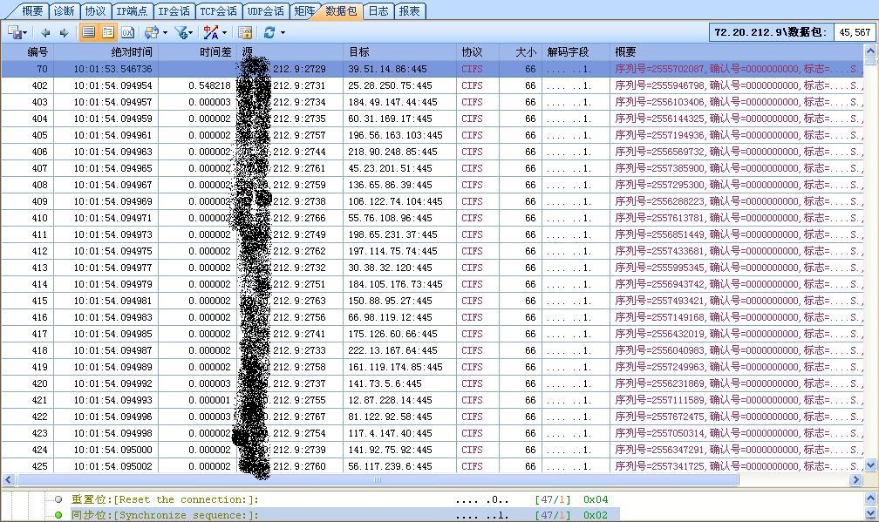Click the filter funnel icon
Image resolution: width=879 pixels, height=522 pixels.
click(x=181, y=32)
